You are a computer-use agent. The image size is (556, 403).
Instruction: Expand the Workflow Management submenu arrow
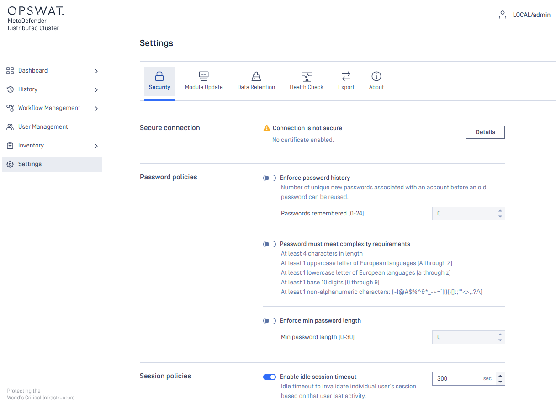click(96, 109)
